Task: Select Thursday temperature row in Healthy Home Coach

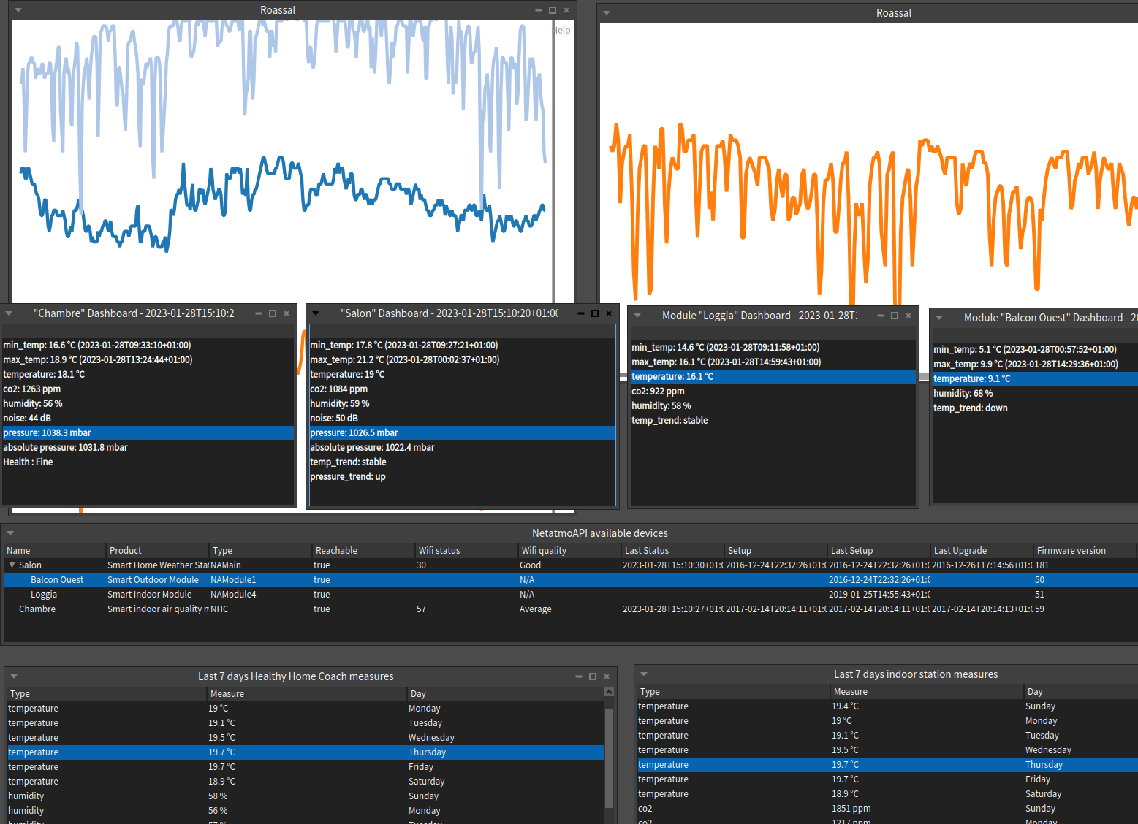Action: coord(306,752)
